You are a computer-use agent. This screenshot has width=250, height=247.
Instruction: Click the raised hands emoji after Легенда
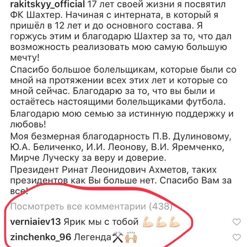(131, 237)
